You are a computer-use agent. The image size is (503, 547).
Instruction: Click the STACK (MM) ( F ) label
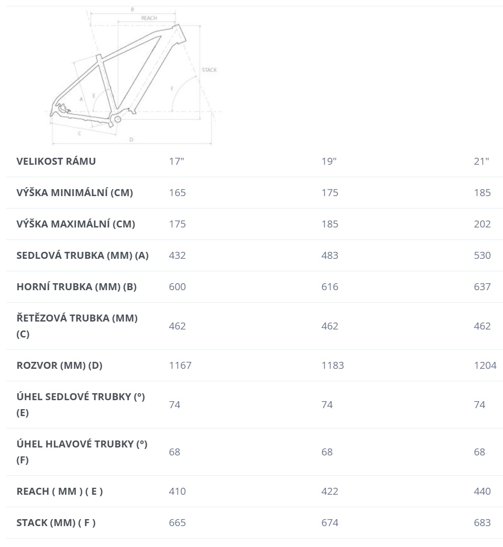56,523
